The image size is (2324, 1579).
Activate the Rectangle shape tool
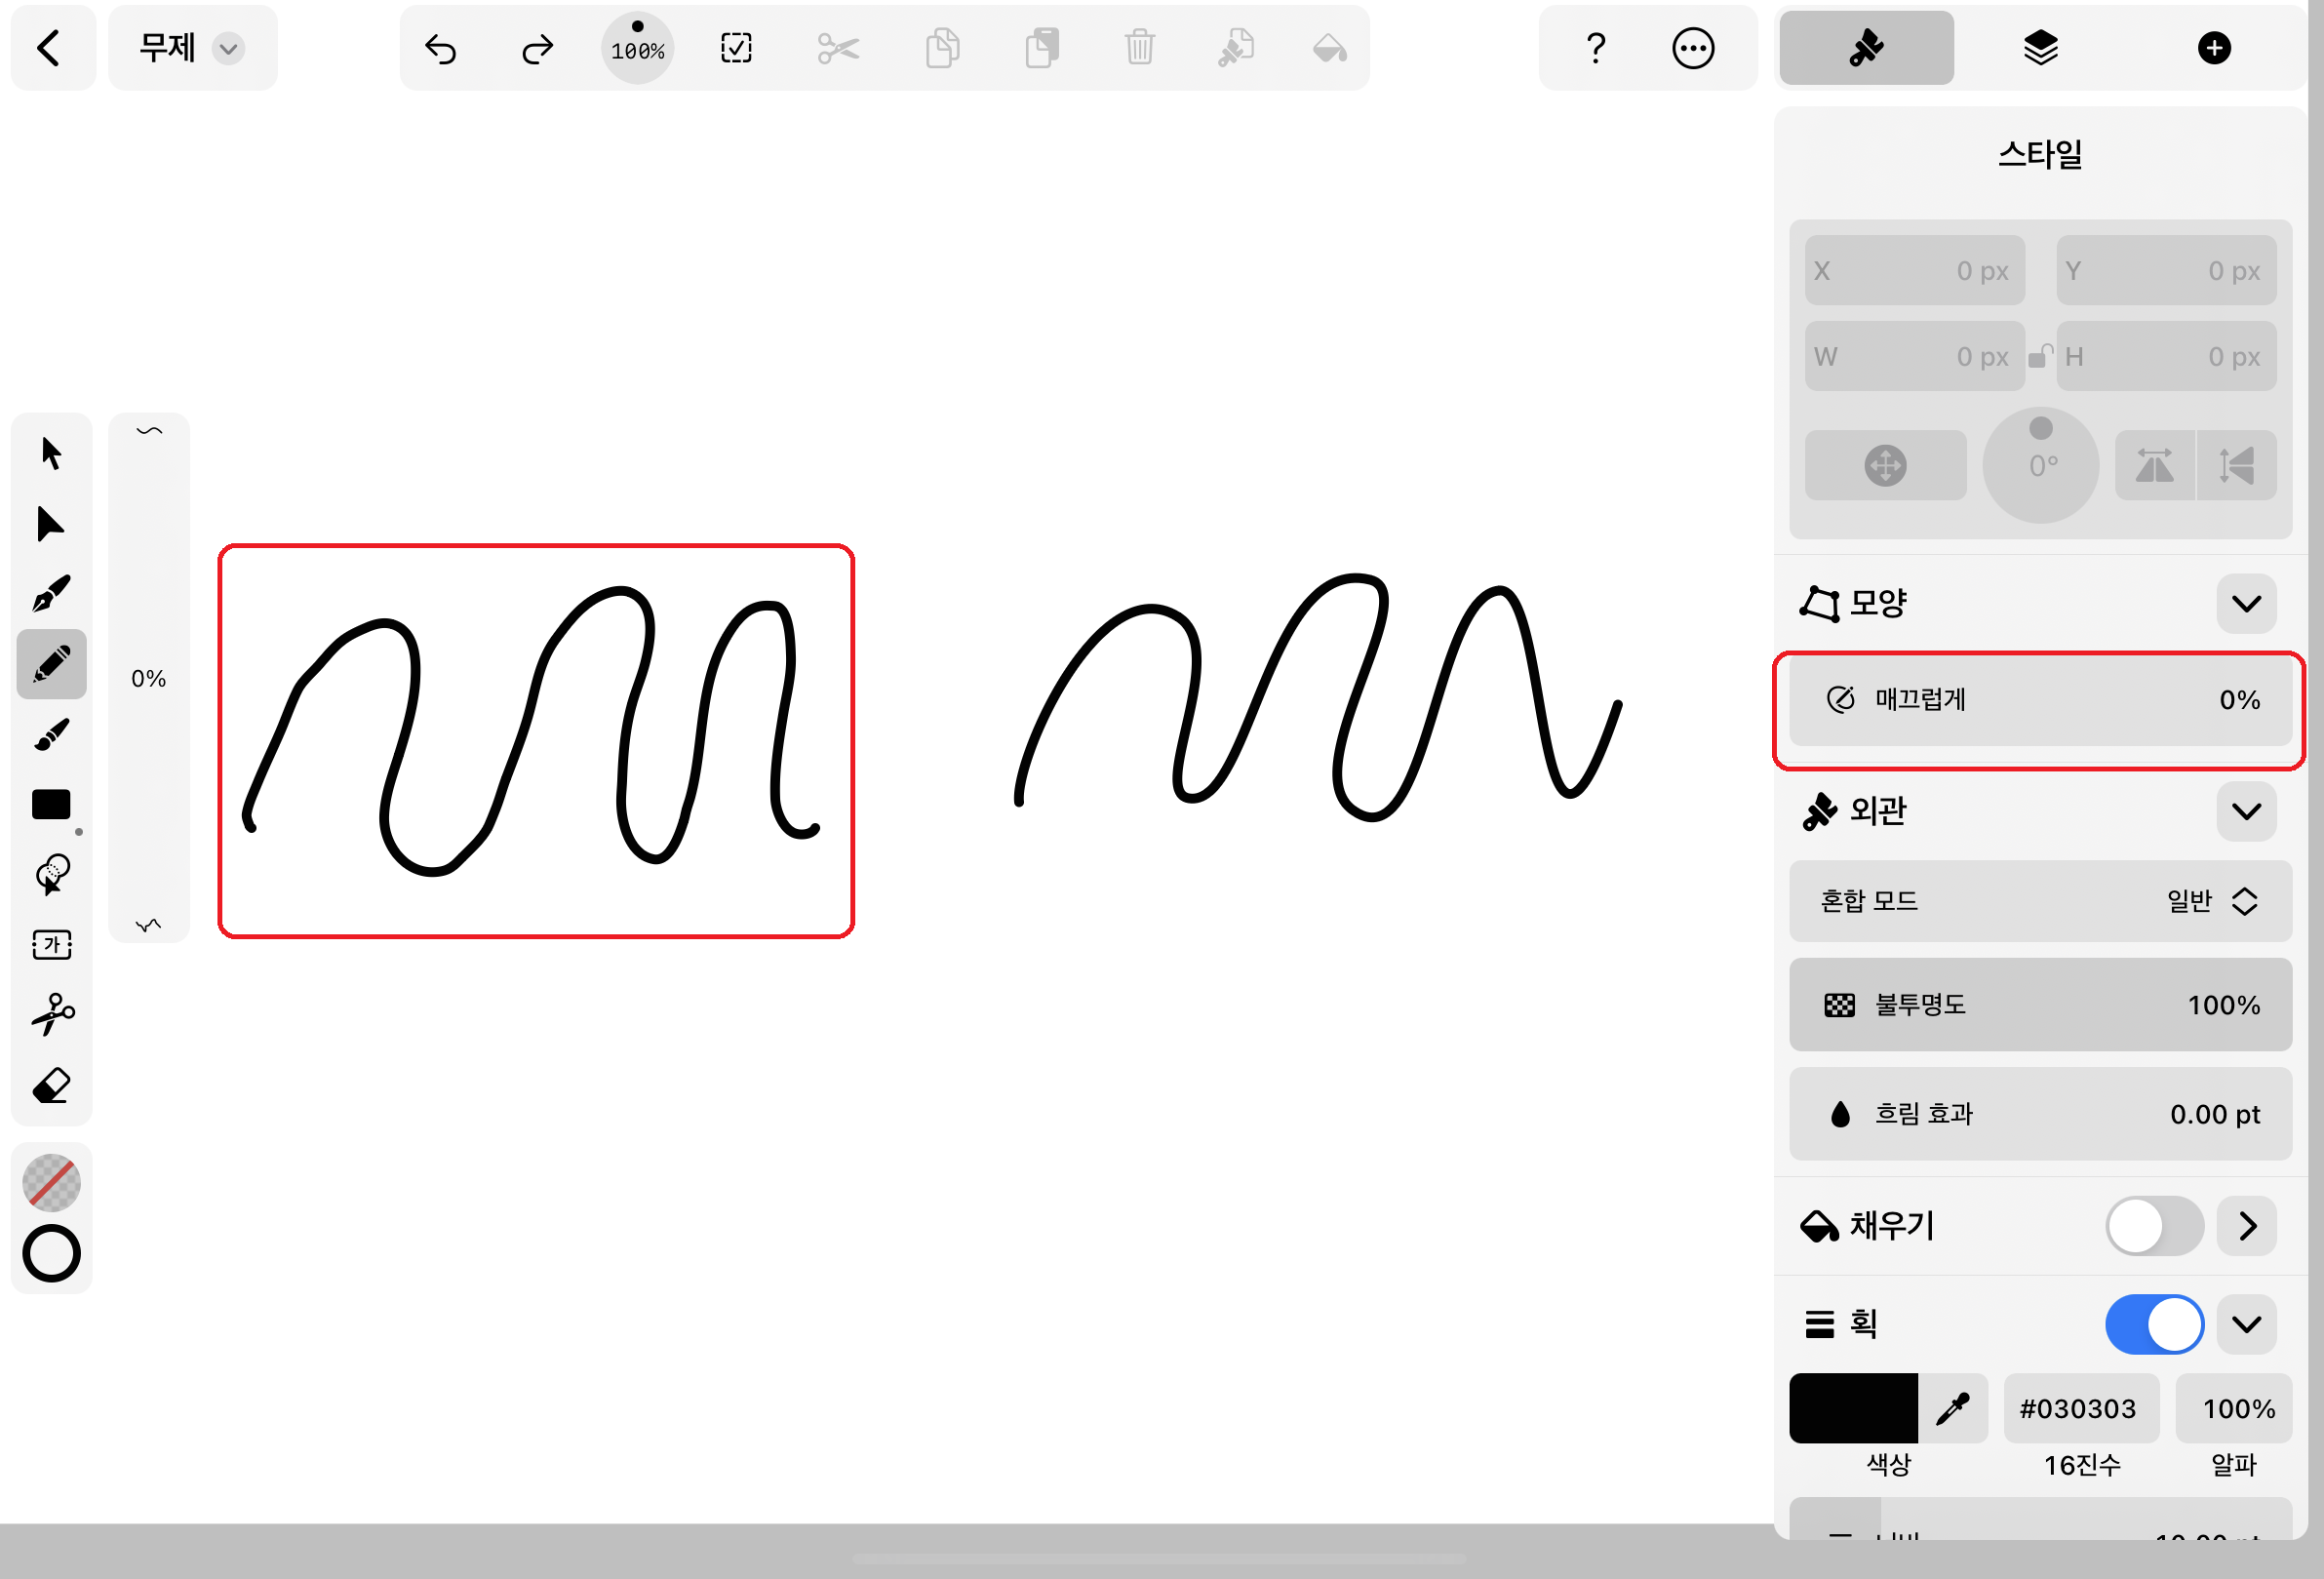click(51, 805)
